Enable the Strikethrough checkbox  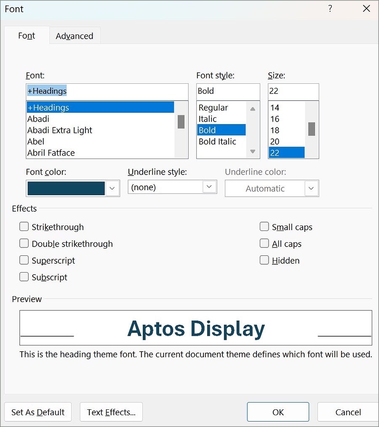coord(24,227)
